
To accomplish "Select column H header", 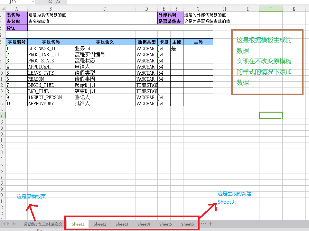I will click(224, 9).
